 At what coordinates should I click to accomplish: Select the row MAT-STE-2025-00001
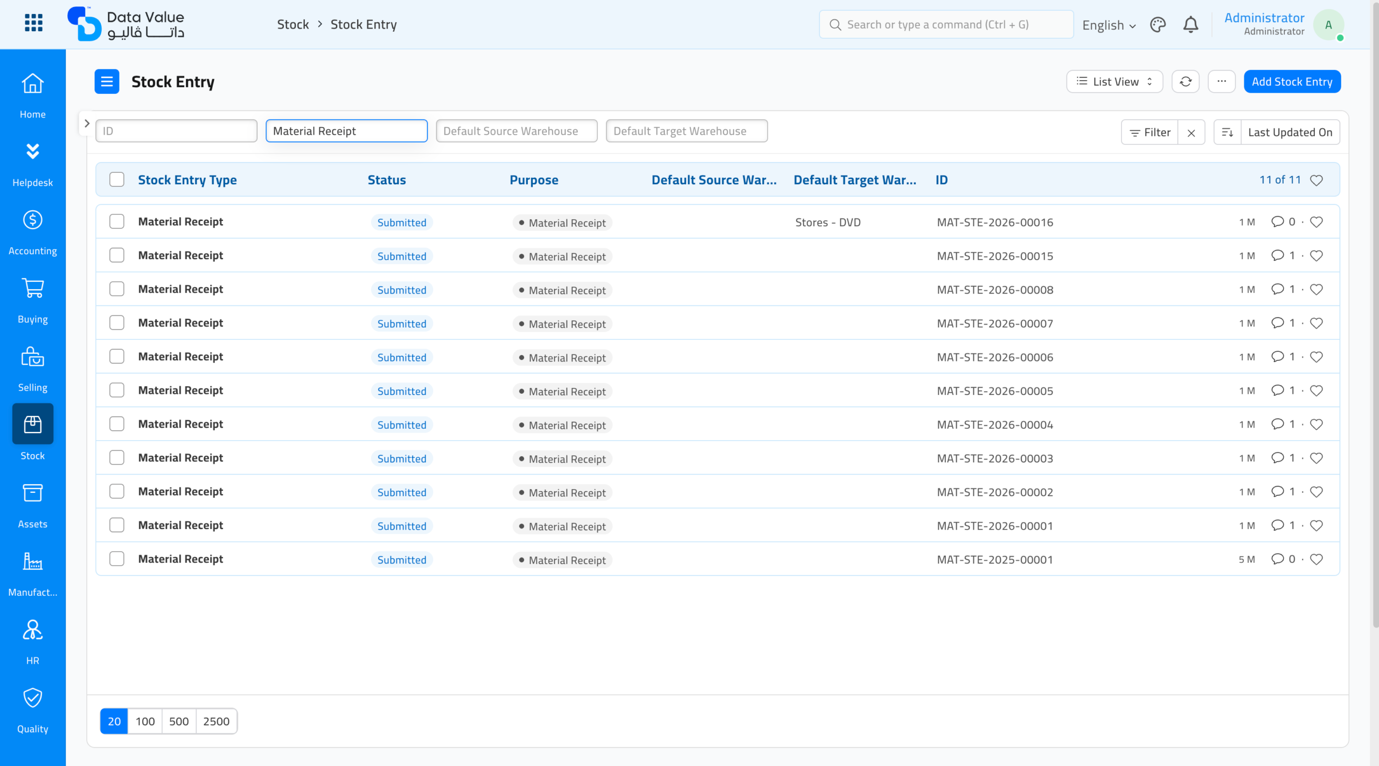pyautogui.click(x=117, y=559)
